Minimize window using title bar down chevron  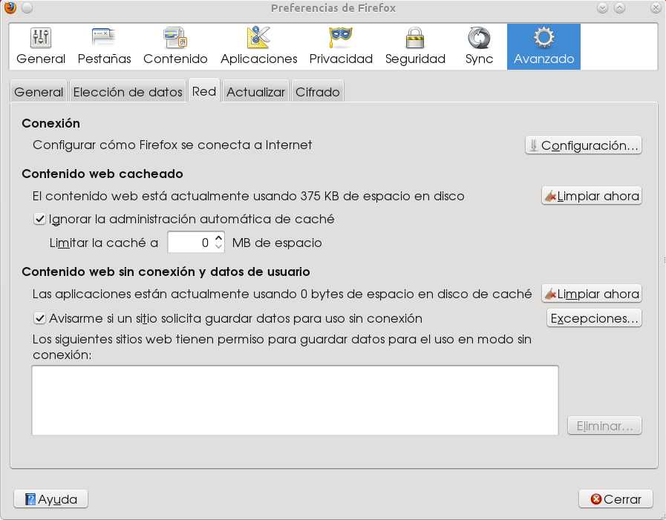[x=602, y=7]
